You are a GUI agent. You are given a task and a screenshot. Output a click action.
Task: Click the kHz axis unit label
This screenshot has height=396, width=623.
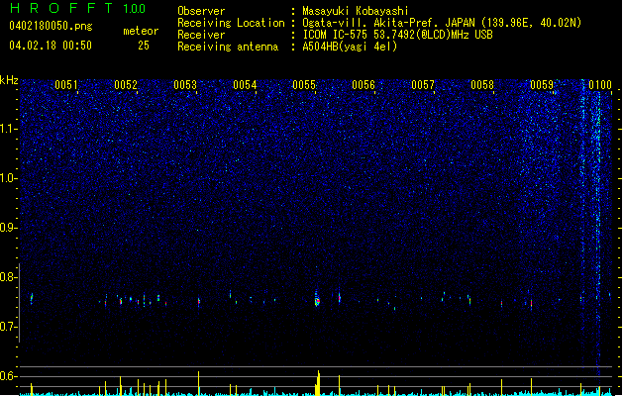click(9, 80)
